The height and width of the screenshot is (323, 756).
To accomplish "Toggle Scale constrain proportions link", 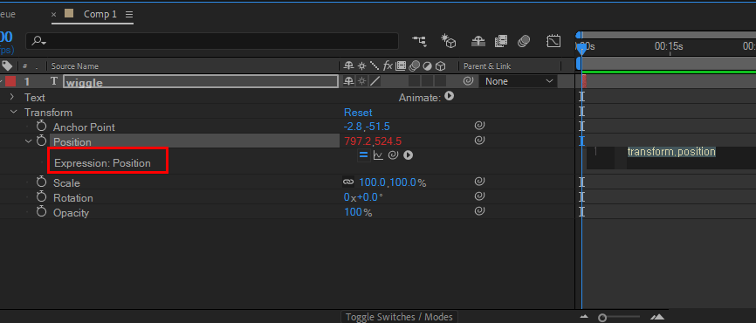I will coord(348,182).
